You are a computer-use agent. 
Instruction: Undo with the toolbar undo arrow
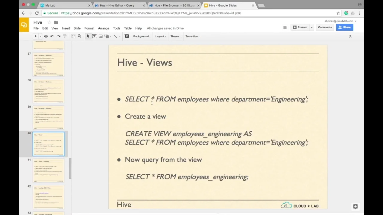52,36
